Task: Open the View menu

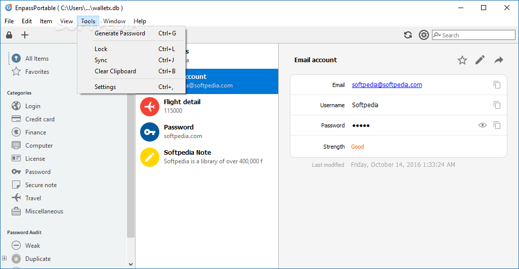Action: click(67, 21)
